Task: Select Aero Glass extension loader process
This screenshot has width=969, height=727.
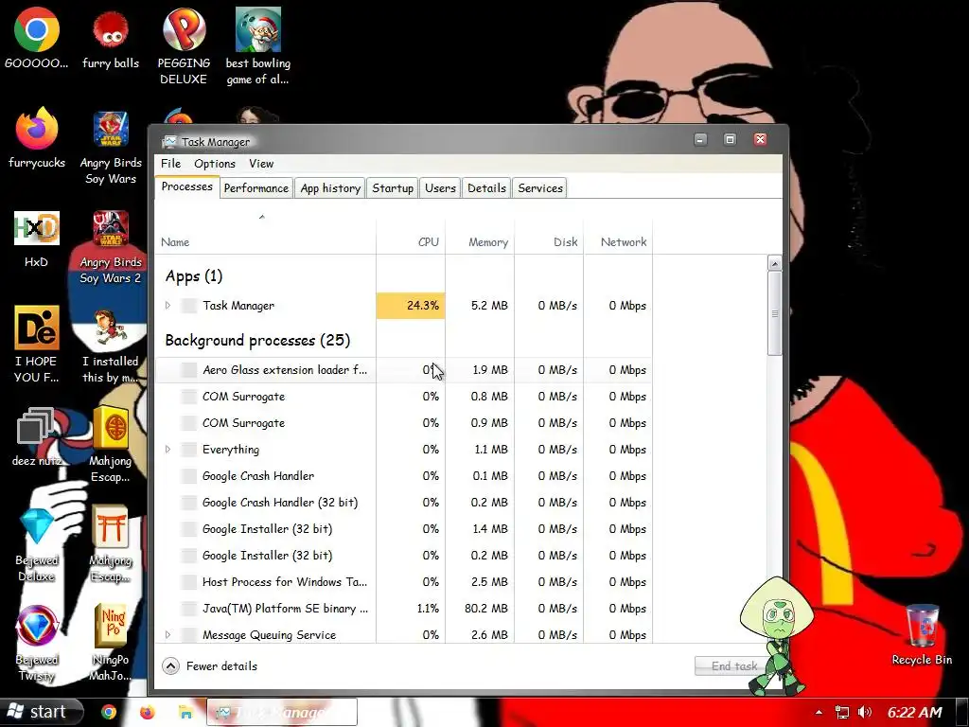Action: 403,370
